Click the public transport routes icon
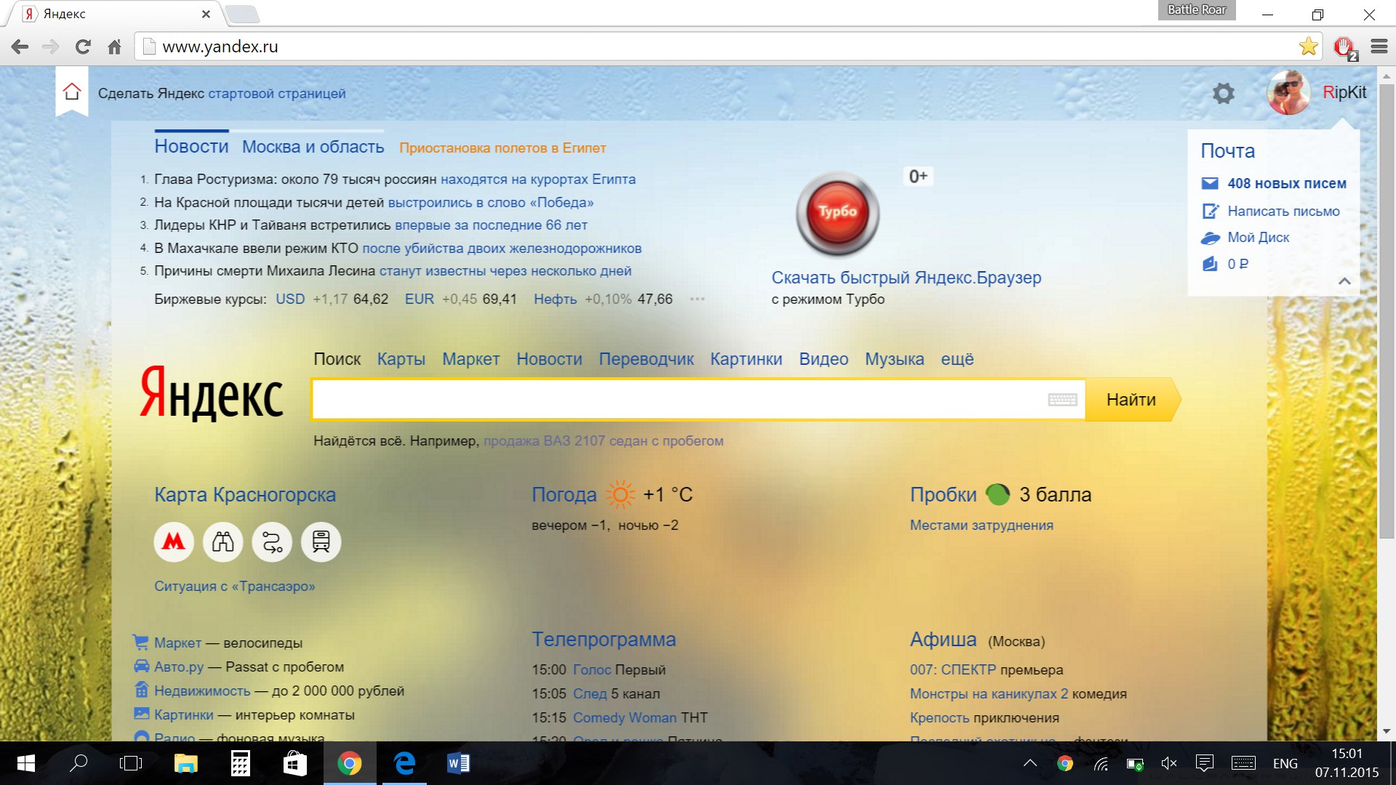1396x785 pixels. [271, 542]
